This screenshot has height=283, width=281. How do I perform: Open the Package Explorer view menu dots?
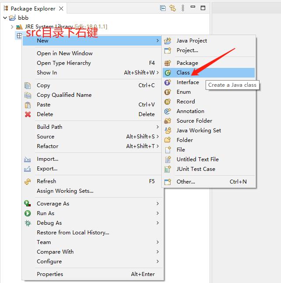(183, 8)
